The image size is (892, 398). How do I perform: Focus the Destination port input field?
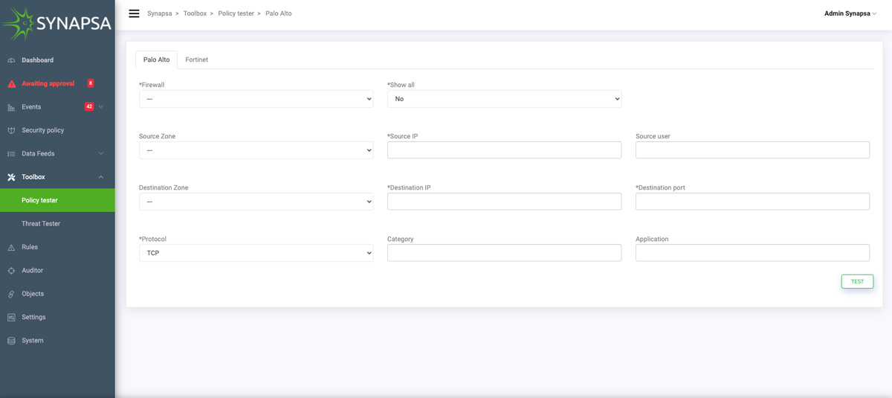(752, 201)
